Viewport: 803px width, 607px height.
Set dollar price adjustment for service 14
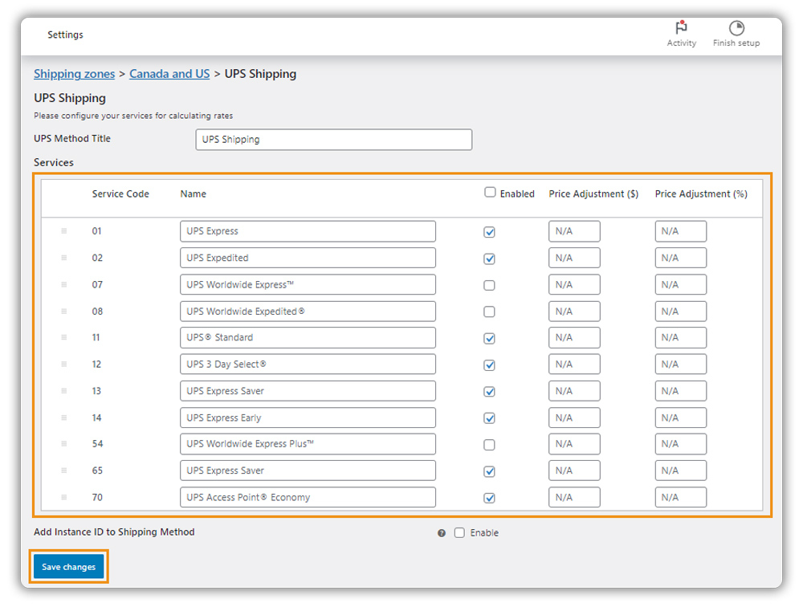tap(574, 418)
